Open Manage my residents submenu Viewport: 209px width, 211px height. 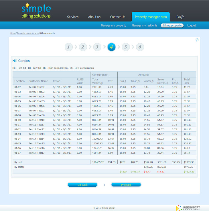pyautogui.click(x=145, y=25)
